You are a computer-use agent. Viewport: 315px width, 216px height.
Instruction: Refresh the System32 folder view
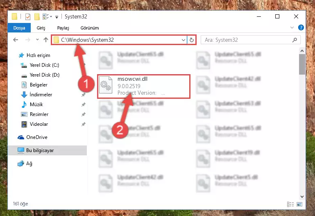point(192,40)
